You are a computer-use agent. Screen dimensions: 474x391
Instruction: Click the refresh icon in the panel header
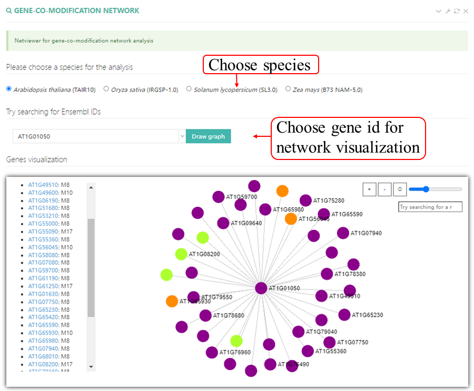coord(457,11)
